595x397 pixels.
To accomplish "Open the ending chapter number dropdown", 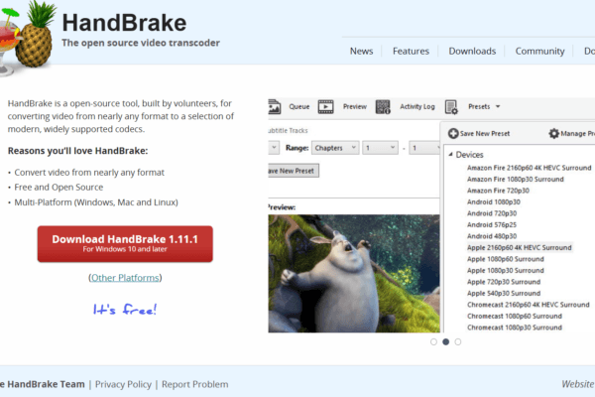I will pyautogui.click(x=424, y=148).
